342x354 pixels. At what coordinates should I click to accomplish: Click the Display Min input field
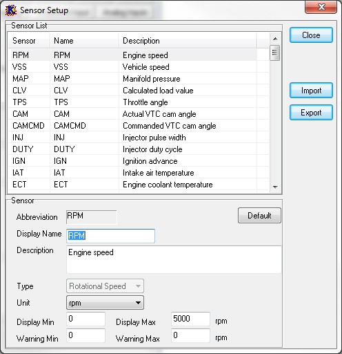tap(85, 319)
